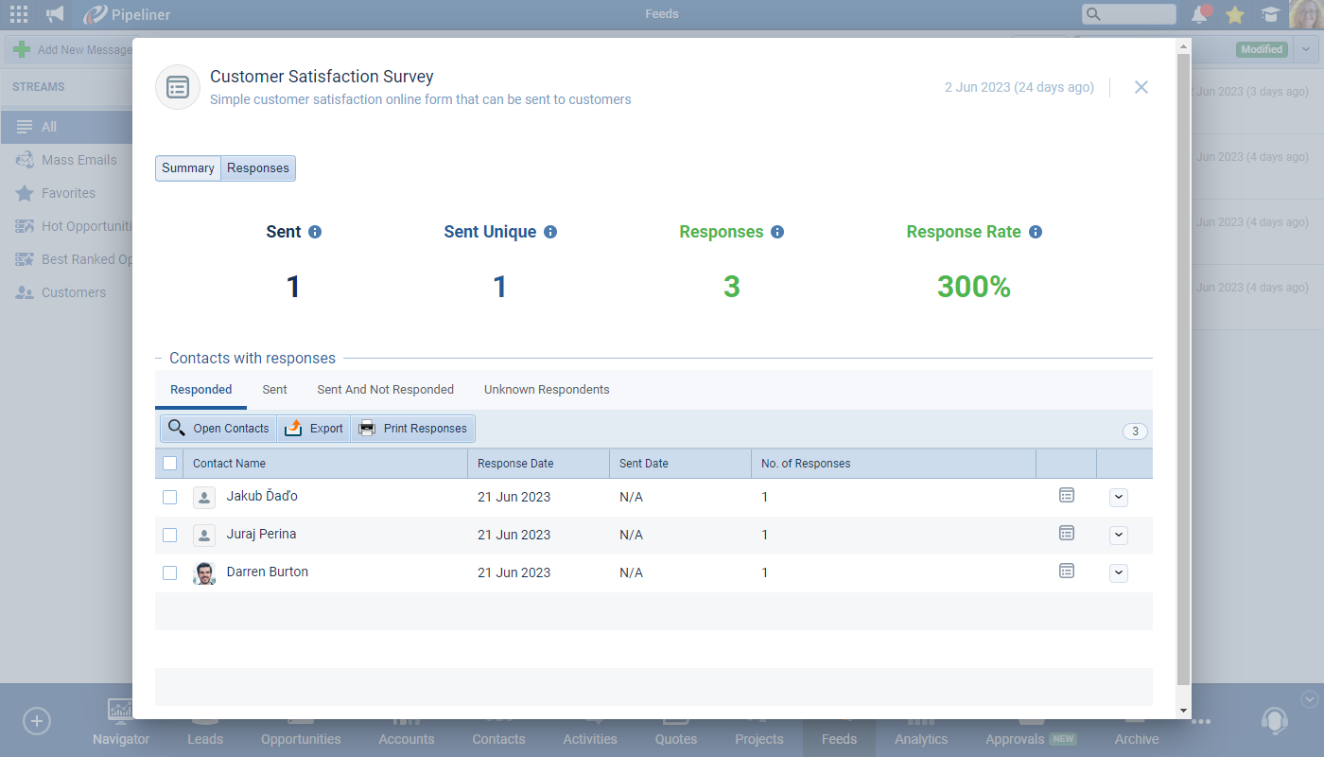Image resolution: width=1324 pixels, height=757 pixels.
Task: Click the Print Responses button
Action: 413,429
